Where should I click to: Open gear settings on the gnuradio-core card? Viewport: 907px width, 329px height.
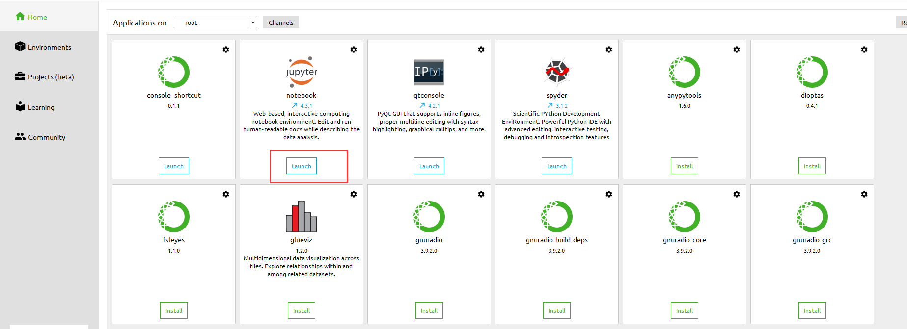pyautogui.click(x=737, y=194)
